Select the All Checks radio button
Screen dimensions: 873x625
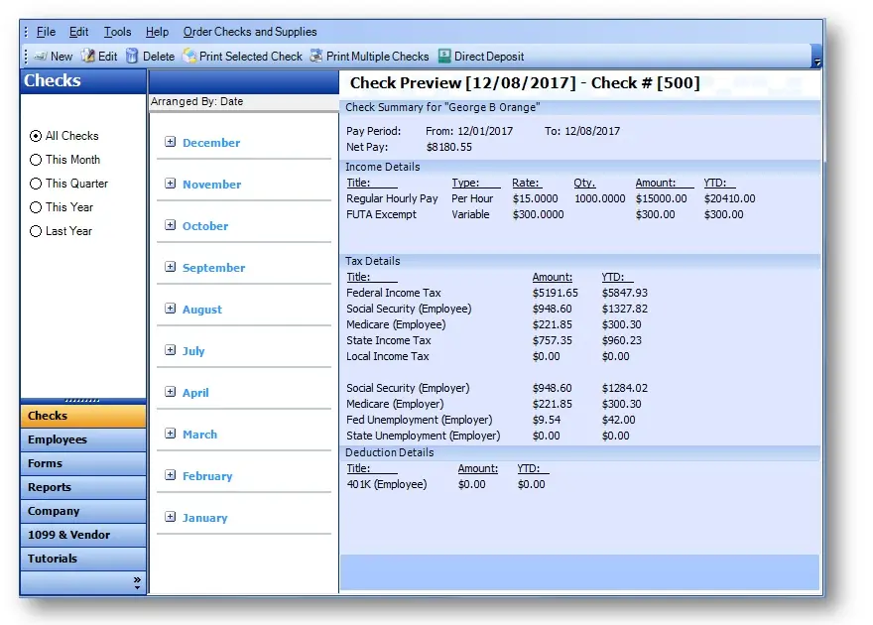pyautogui.click(x=36, y=136)
